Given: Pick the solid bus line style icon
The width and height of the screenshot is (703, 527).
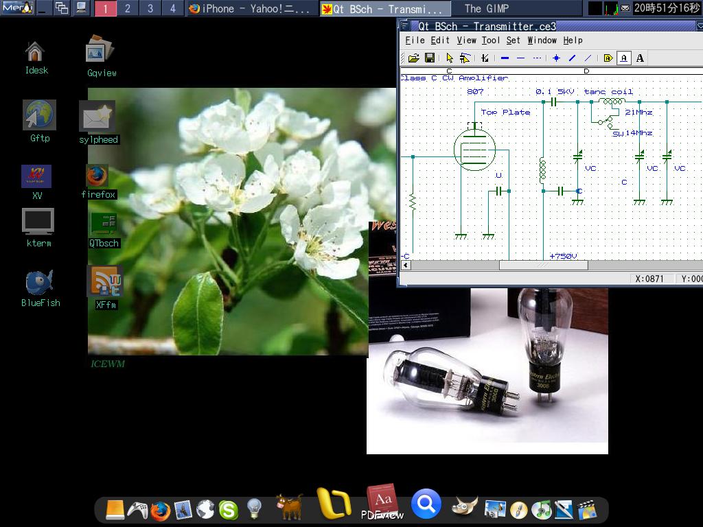Looking at the screenshot, I should (504, 58).
